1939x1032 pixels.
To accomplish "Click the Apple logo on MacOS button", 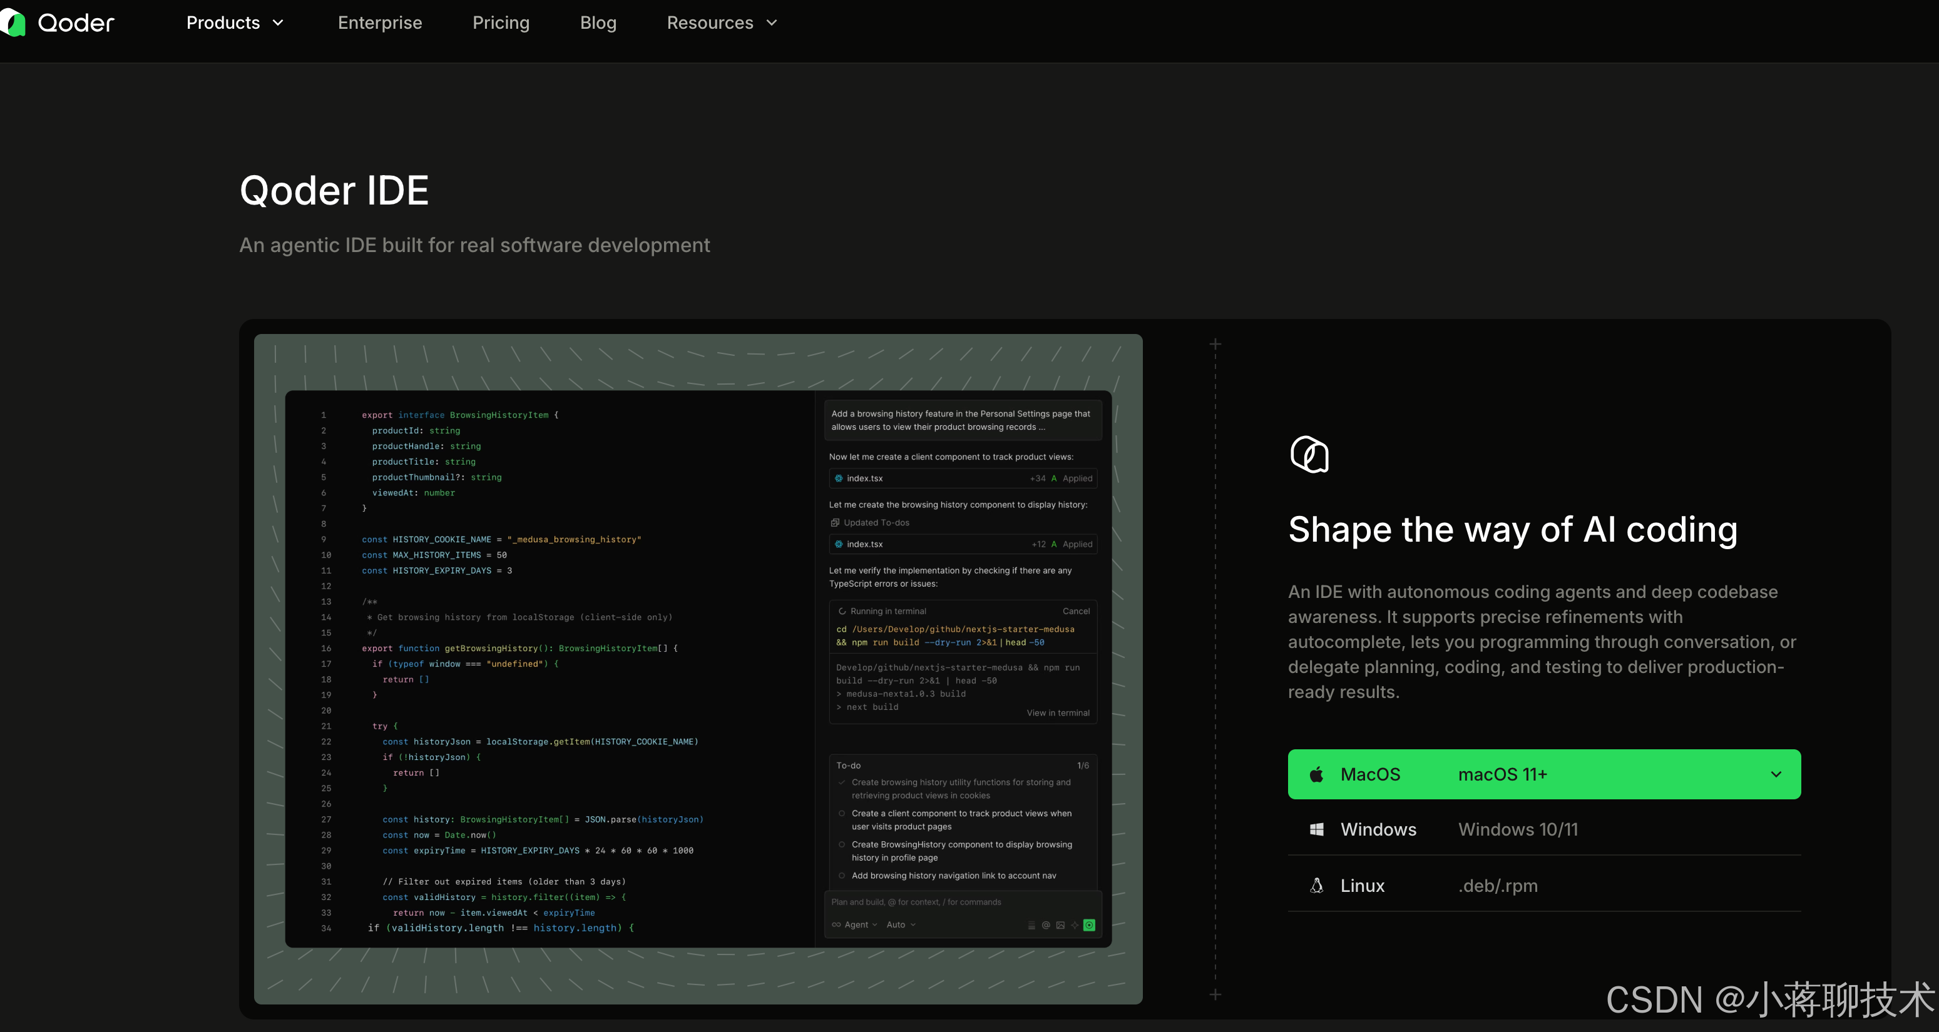I will [1316, 774].
